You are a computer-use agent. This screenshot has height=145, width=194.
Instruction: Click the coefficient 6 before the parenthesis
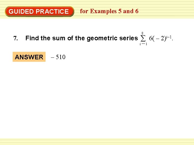pos(150,38)
